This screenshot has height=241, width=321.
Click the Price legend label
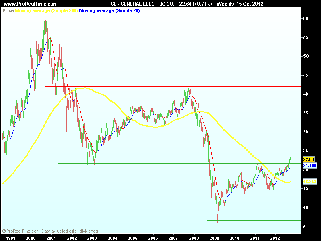pos(8,10)
